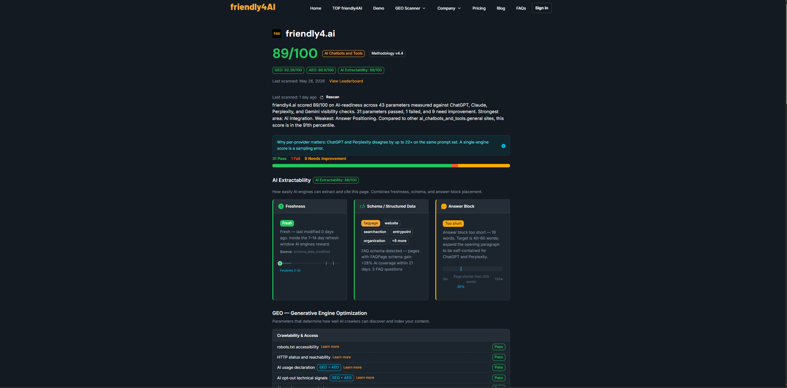
Task: Click the Schema code brackets icon
Action: [x=362, y=206]
